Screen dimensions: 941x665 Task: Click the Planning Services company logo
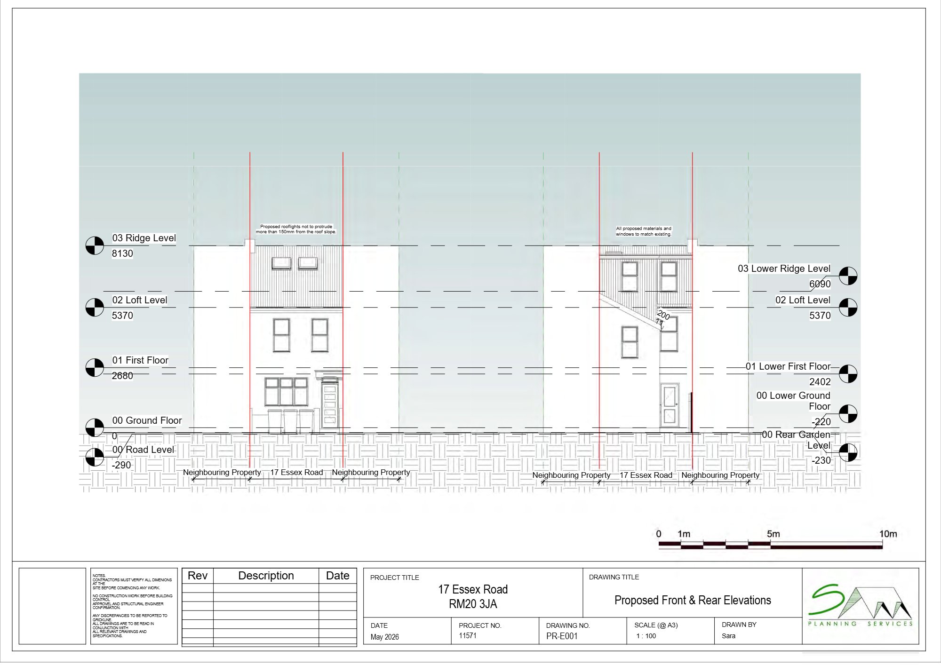coord(861,605)
